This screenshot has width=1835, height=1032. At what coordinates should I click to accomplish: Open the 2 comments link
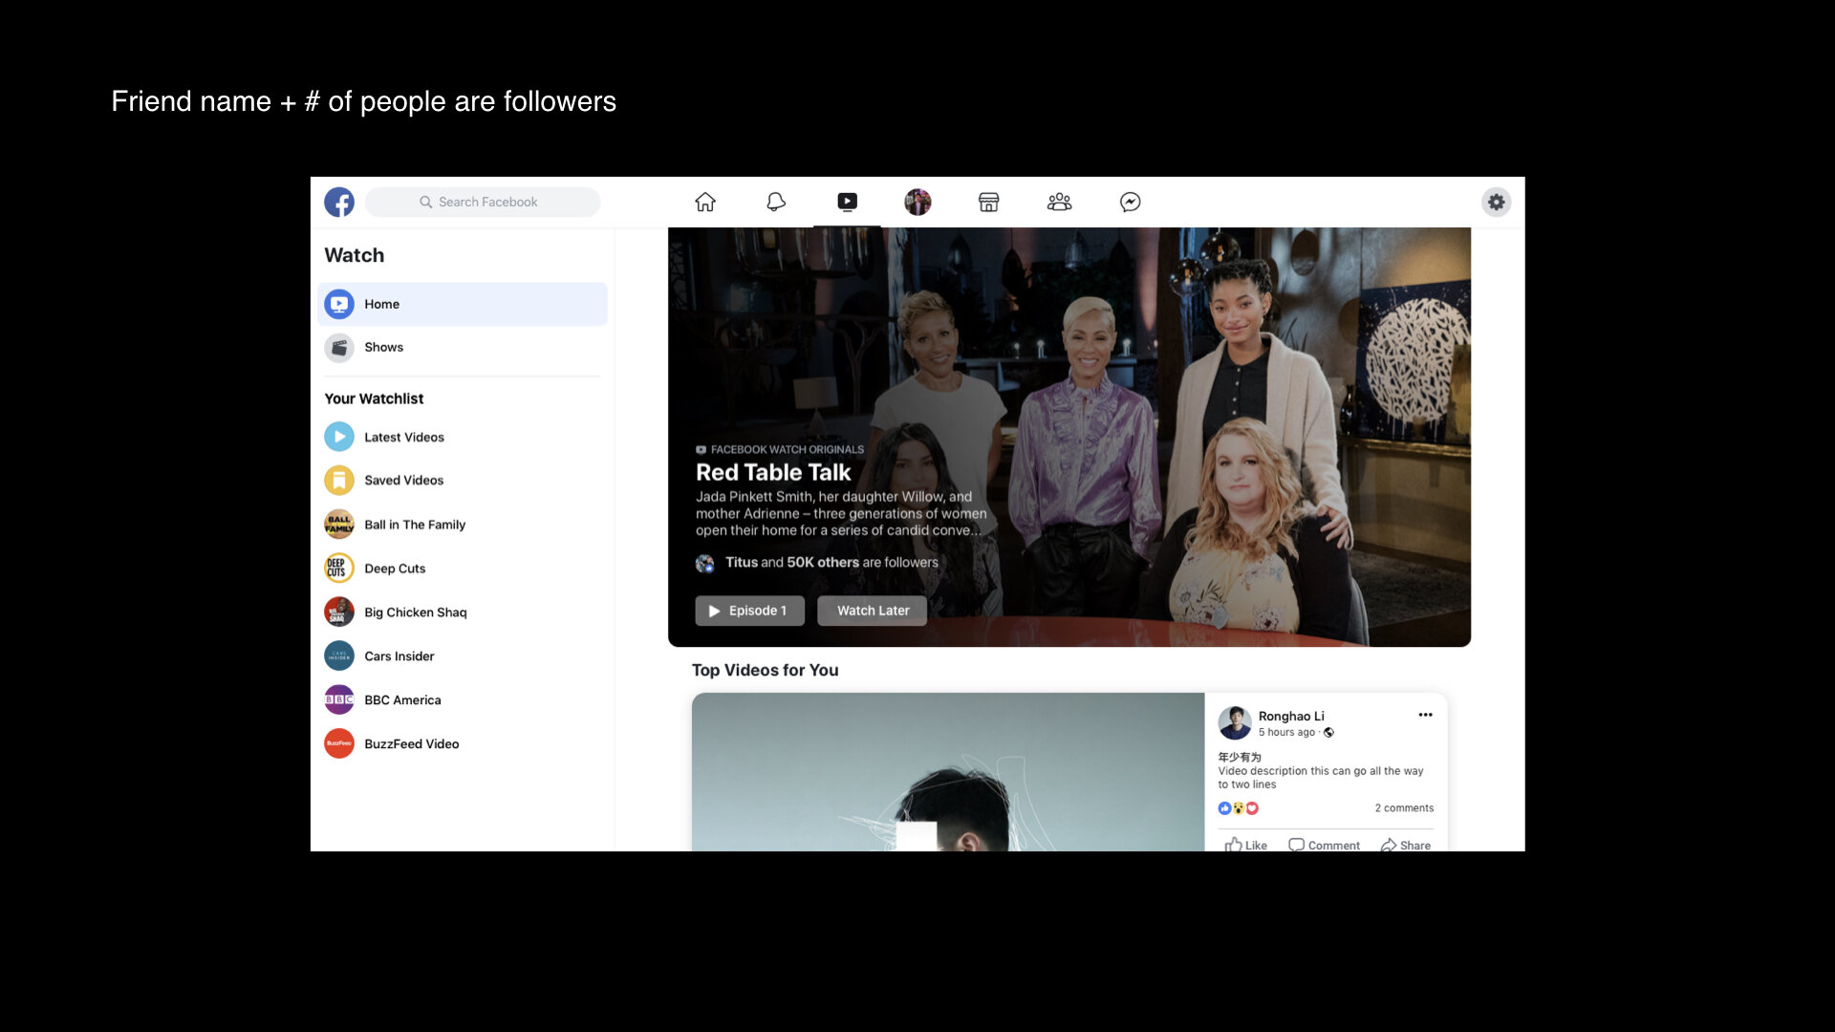(x=1404, y=808)
